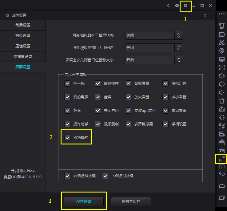Screen dimensions: 227x211
Task: Click the install APK icon in sidebar
Action: pos(222,109)
